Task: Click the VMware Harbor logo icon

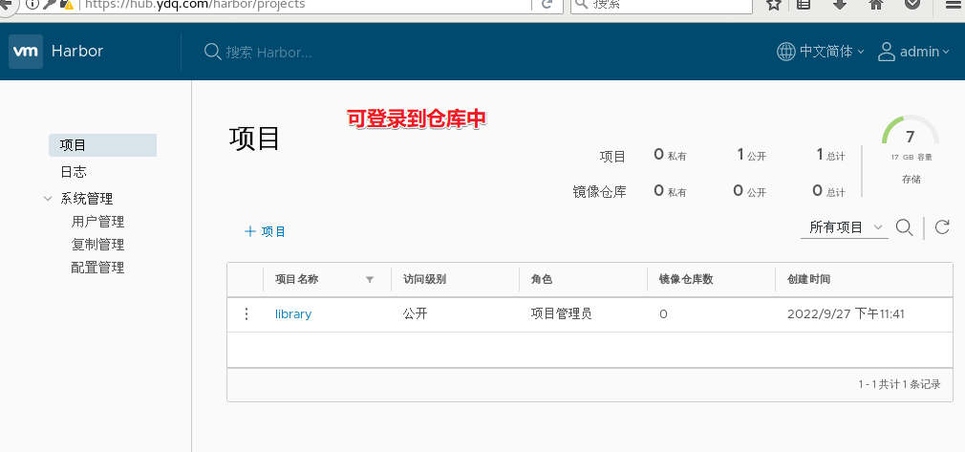Action: pyautogui.click(x=26, y=51)
